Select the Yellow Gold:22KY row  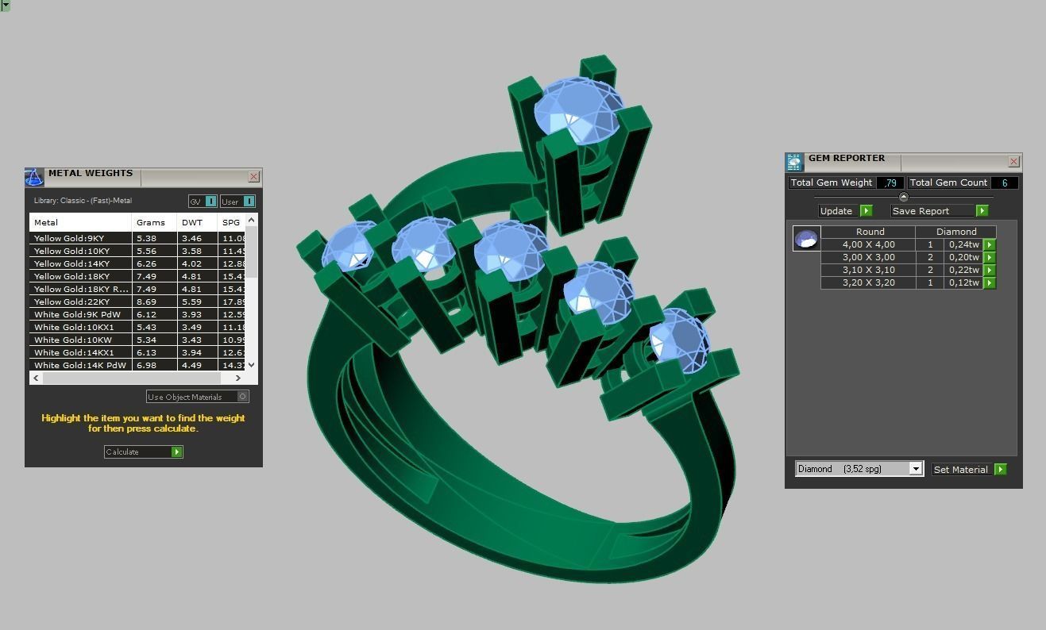tap(138, 302)
